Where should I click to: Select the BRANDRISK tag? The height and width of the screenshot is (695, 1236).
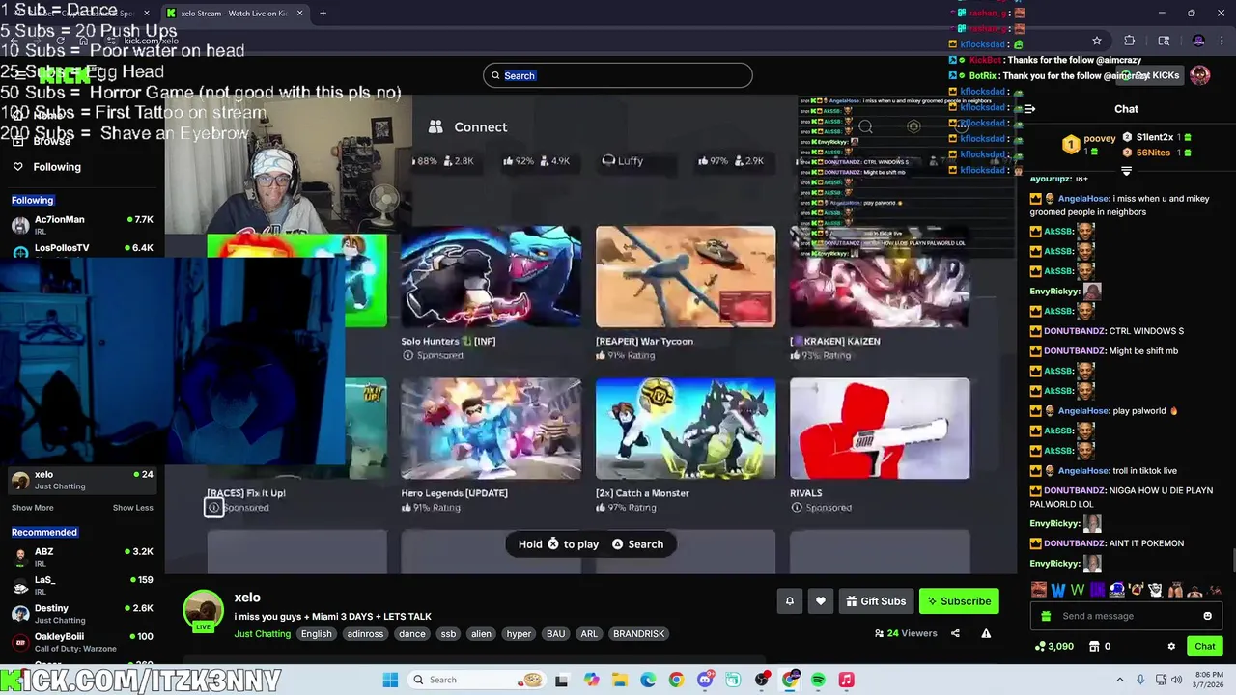[x=638, y=634]
